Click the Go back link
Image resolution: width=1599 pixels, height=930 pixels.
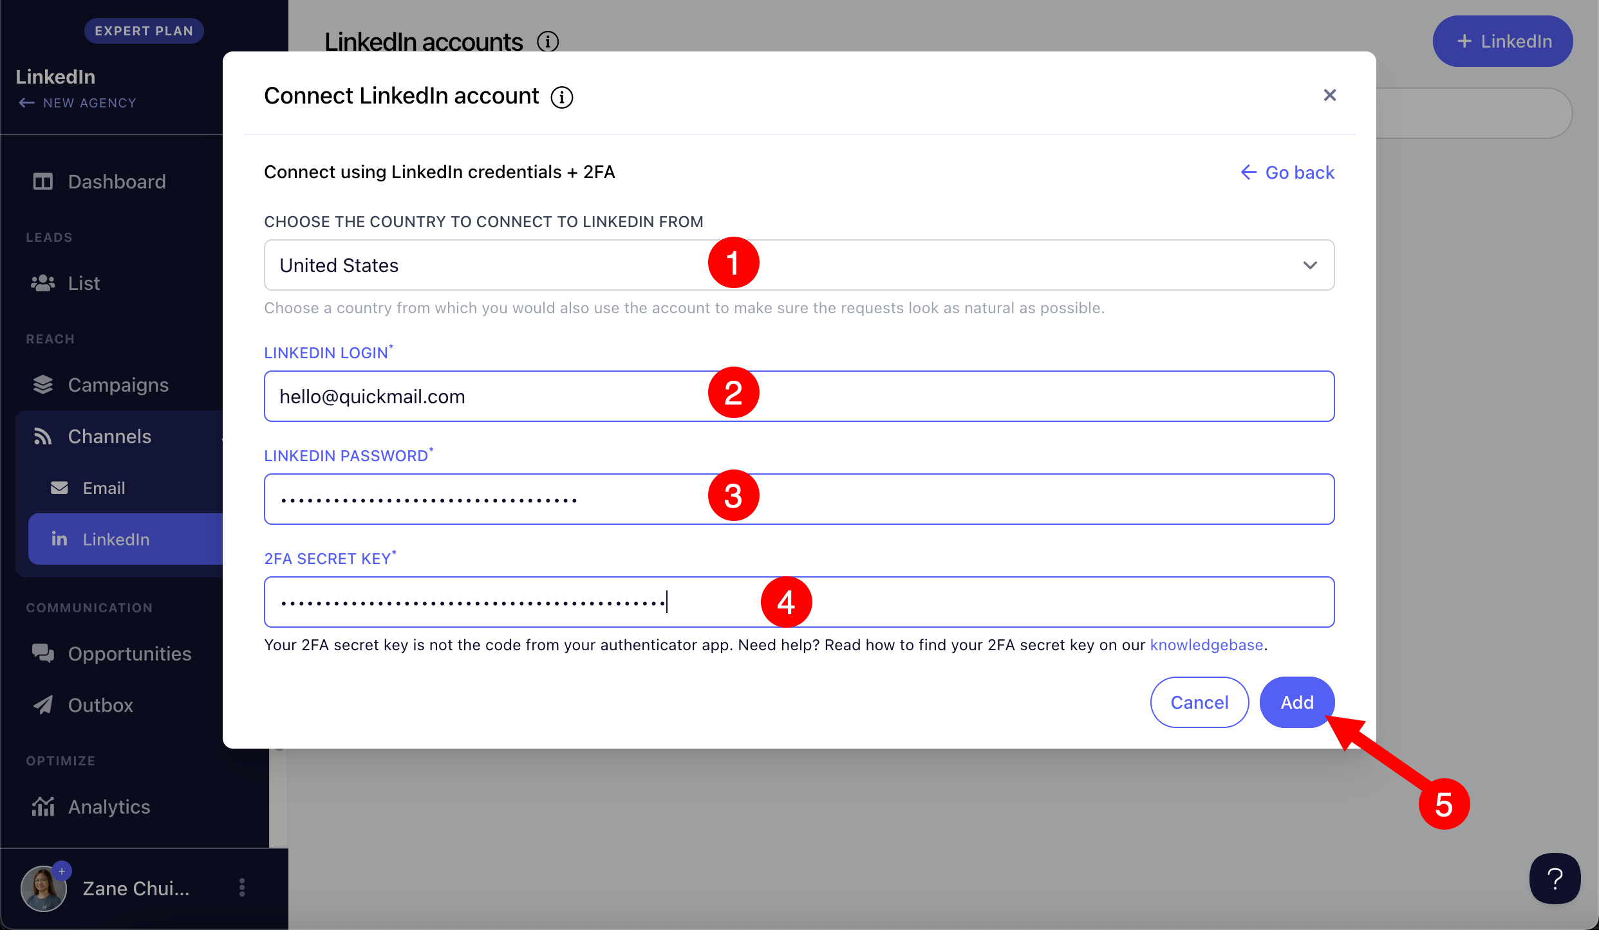click(1287, 172)
